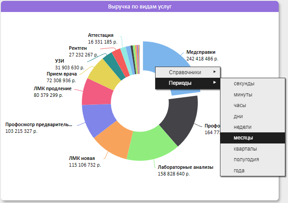Expand arrow next to Периоды
288x203 pixels.
pos(215,83)
